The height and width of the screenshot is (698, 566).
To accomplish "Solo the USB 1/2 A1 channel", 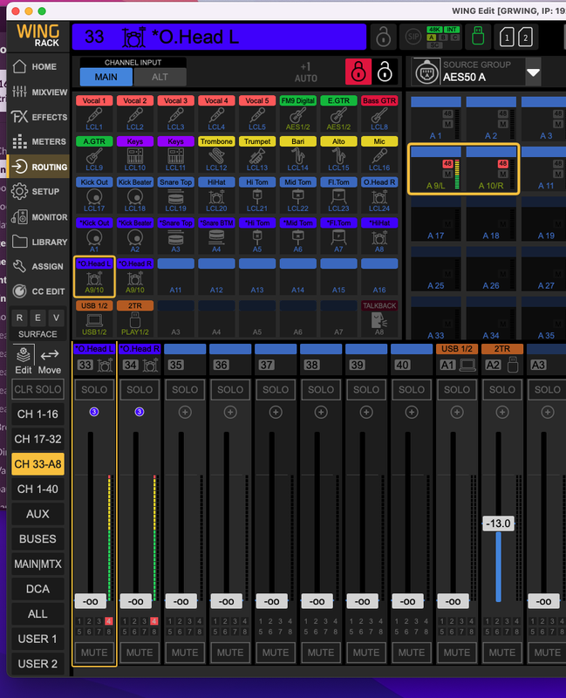I will (x=456, y=390).
